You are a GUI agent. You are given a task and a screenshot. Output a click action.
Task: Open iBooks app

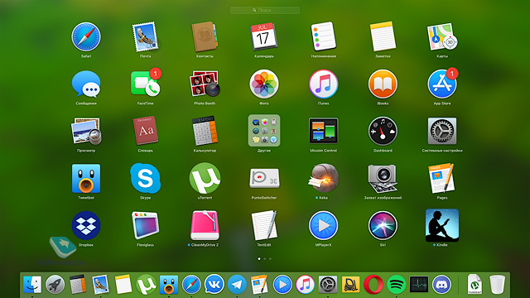[x=383, y=84]
